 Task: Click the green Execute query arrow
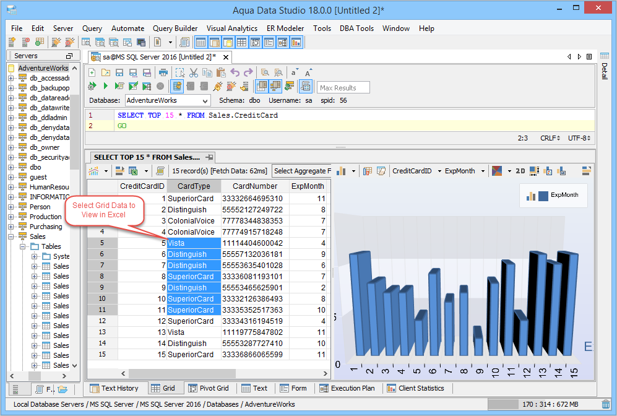(x=105, y=86)
